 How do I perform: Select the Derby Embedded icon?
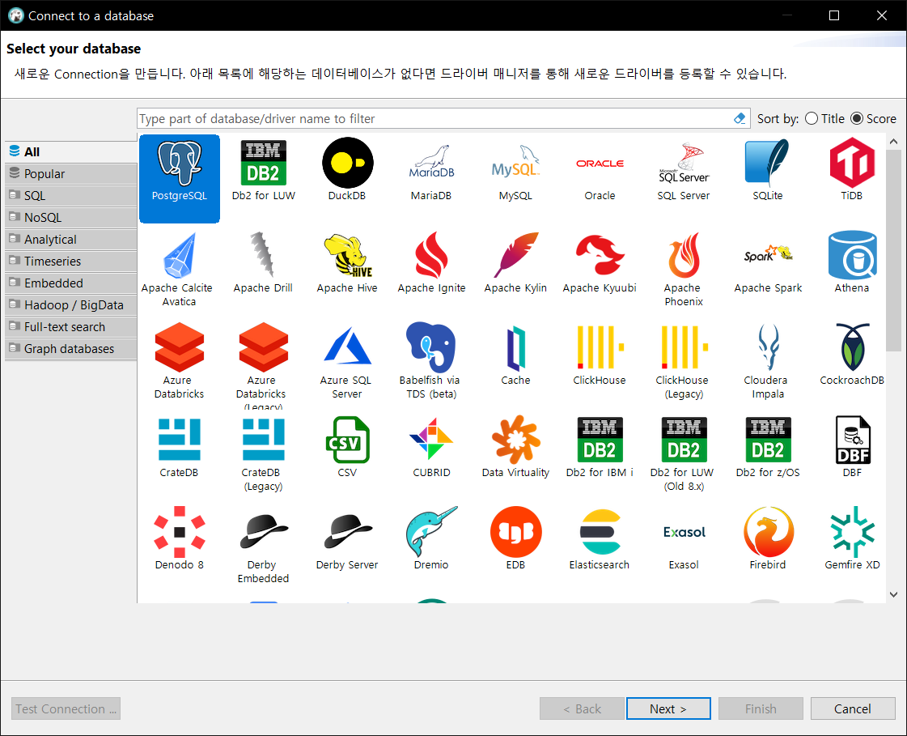(x=263, y=532)
